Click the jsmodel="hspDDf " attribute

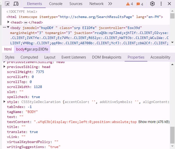(x=40, y=28)
